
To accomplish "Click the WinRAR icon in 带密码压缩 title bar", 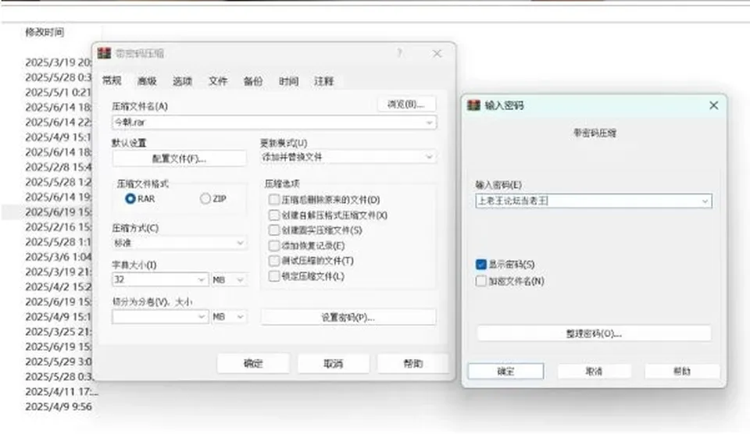I will pos(104,53).
